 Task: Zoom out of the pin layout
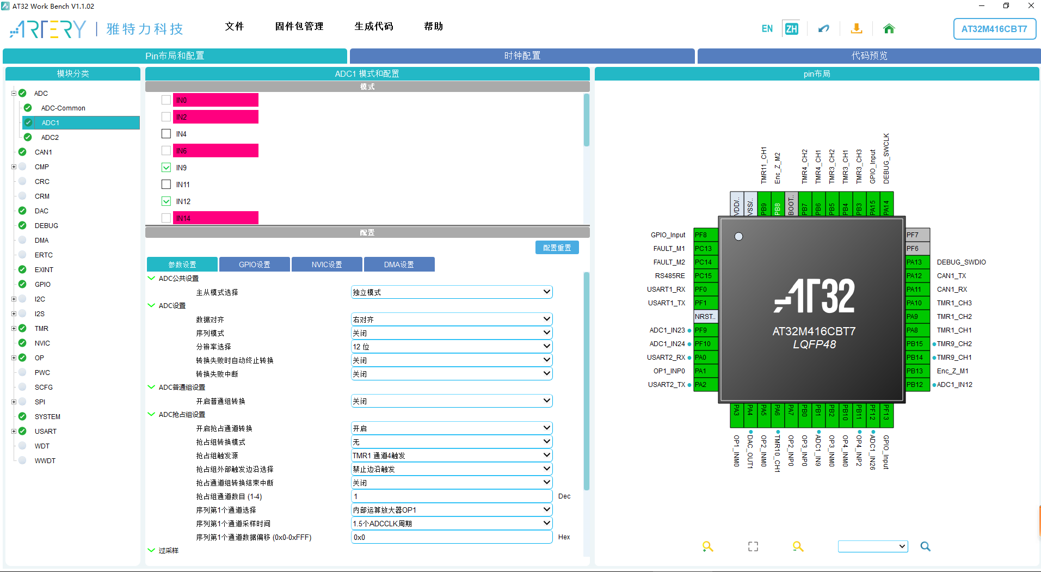(x=798, y=546)
